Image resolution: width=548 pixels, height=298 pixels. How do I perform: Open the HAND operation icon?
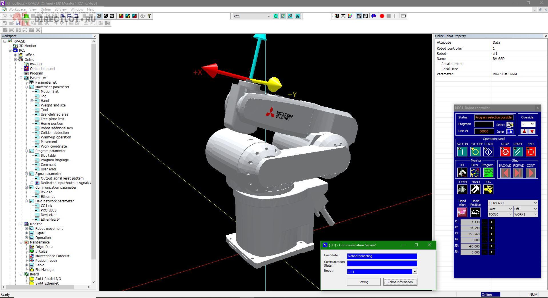[x=475, y=189]
